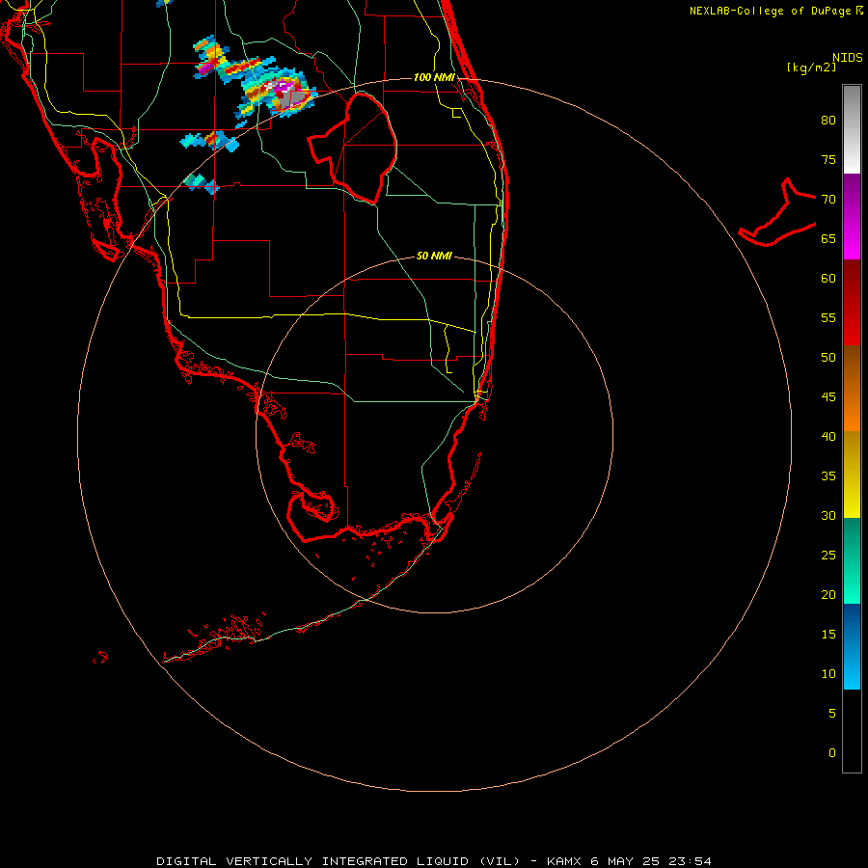Click the 65 value on the color scale
Viewport: 868px width, 868px height.
click(828, 239)
